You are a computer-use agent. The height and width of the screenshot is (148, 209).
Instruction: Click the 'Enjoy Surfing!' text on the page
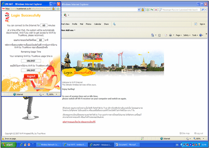coord(68,89)
